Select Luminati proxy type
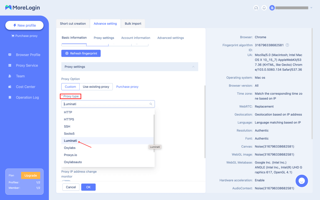Image resolution: width=320 pixels, height=200 pixels. tap(107, 141)
